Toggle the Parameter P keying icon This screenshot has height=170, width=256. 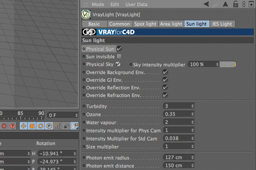[49, 126]
